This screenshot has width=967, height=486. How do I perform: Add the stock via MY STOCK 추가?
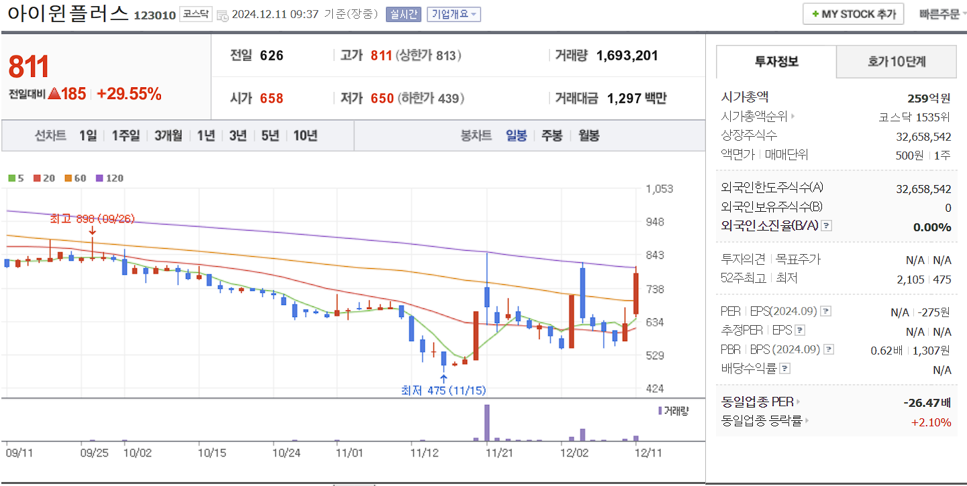point(853,14)
